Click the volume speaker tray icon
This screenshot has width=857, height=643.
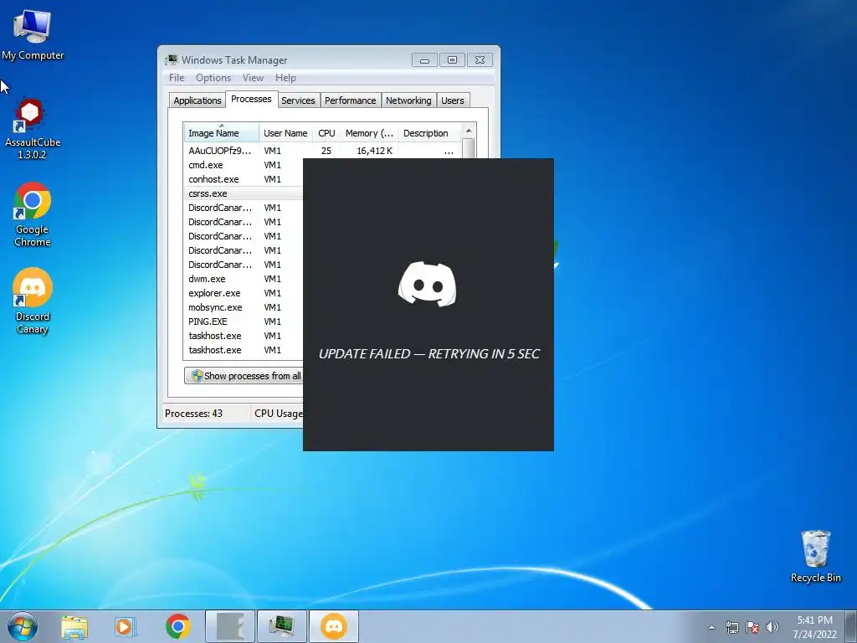pyautogui.click(x=772, y=627)
